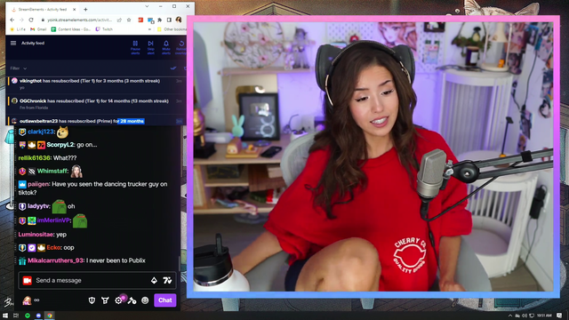569x320 pixels.
Task: Click username paiigen in chat
Action: coord(38,184)
